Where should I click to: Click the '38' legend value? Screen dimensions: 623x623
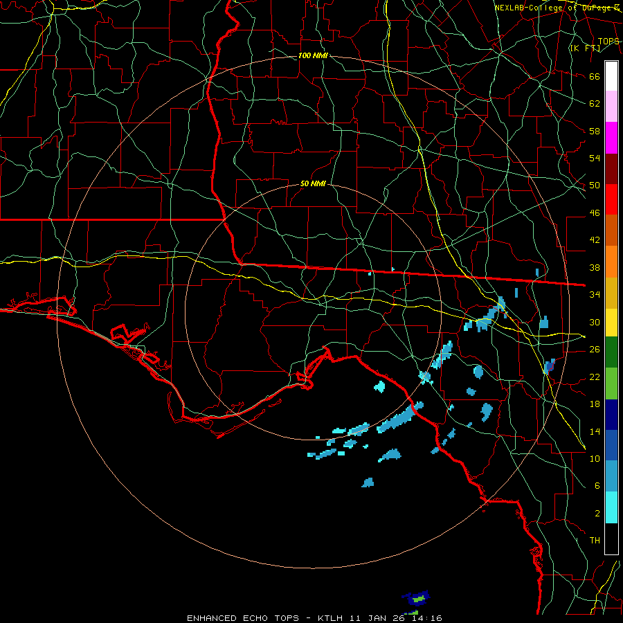595,267
